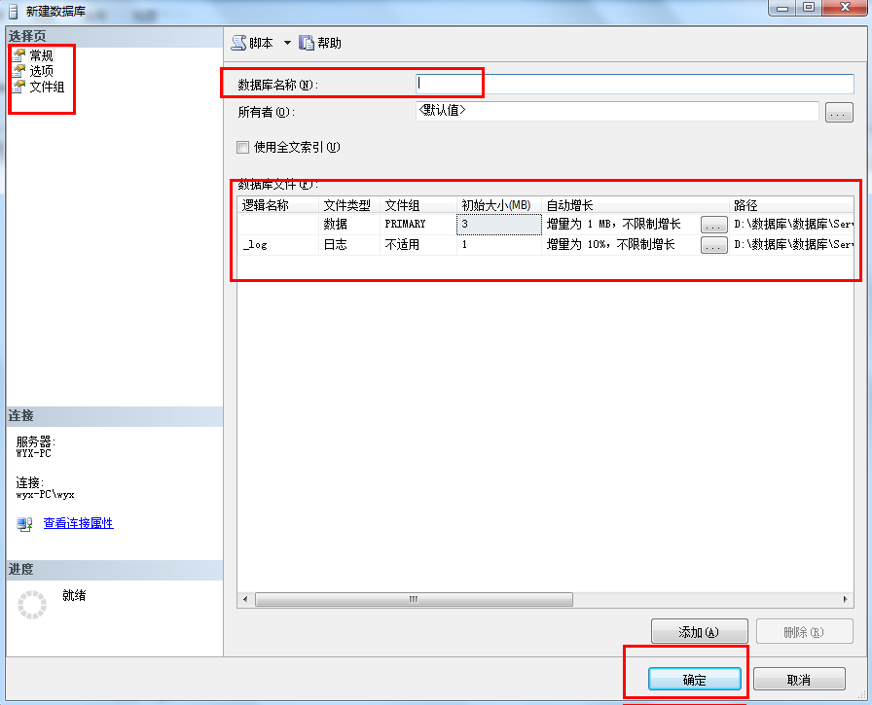Screen dimensions: 872x705
Task: Open the 文件组 page
Action: pos(47,87)
